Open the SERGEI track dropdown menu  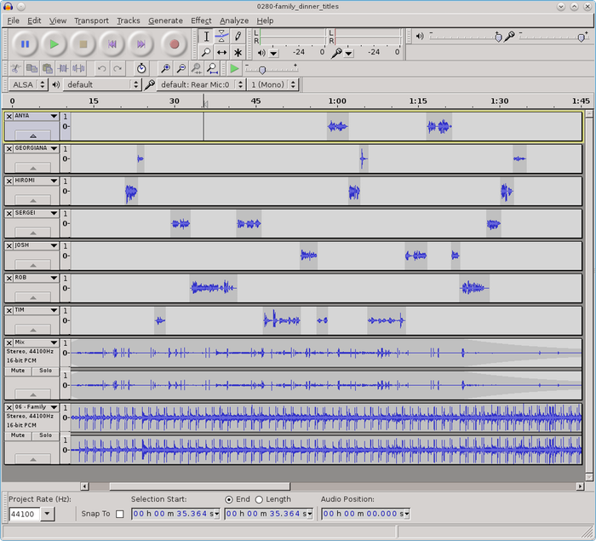tap(54, 213)
